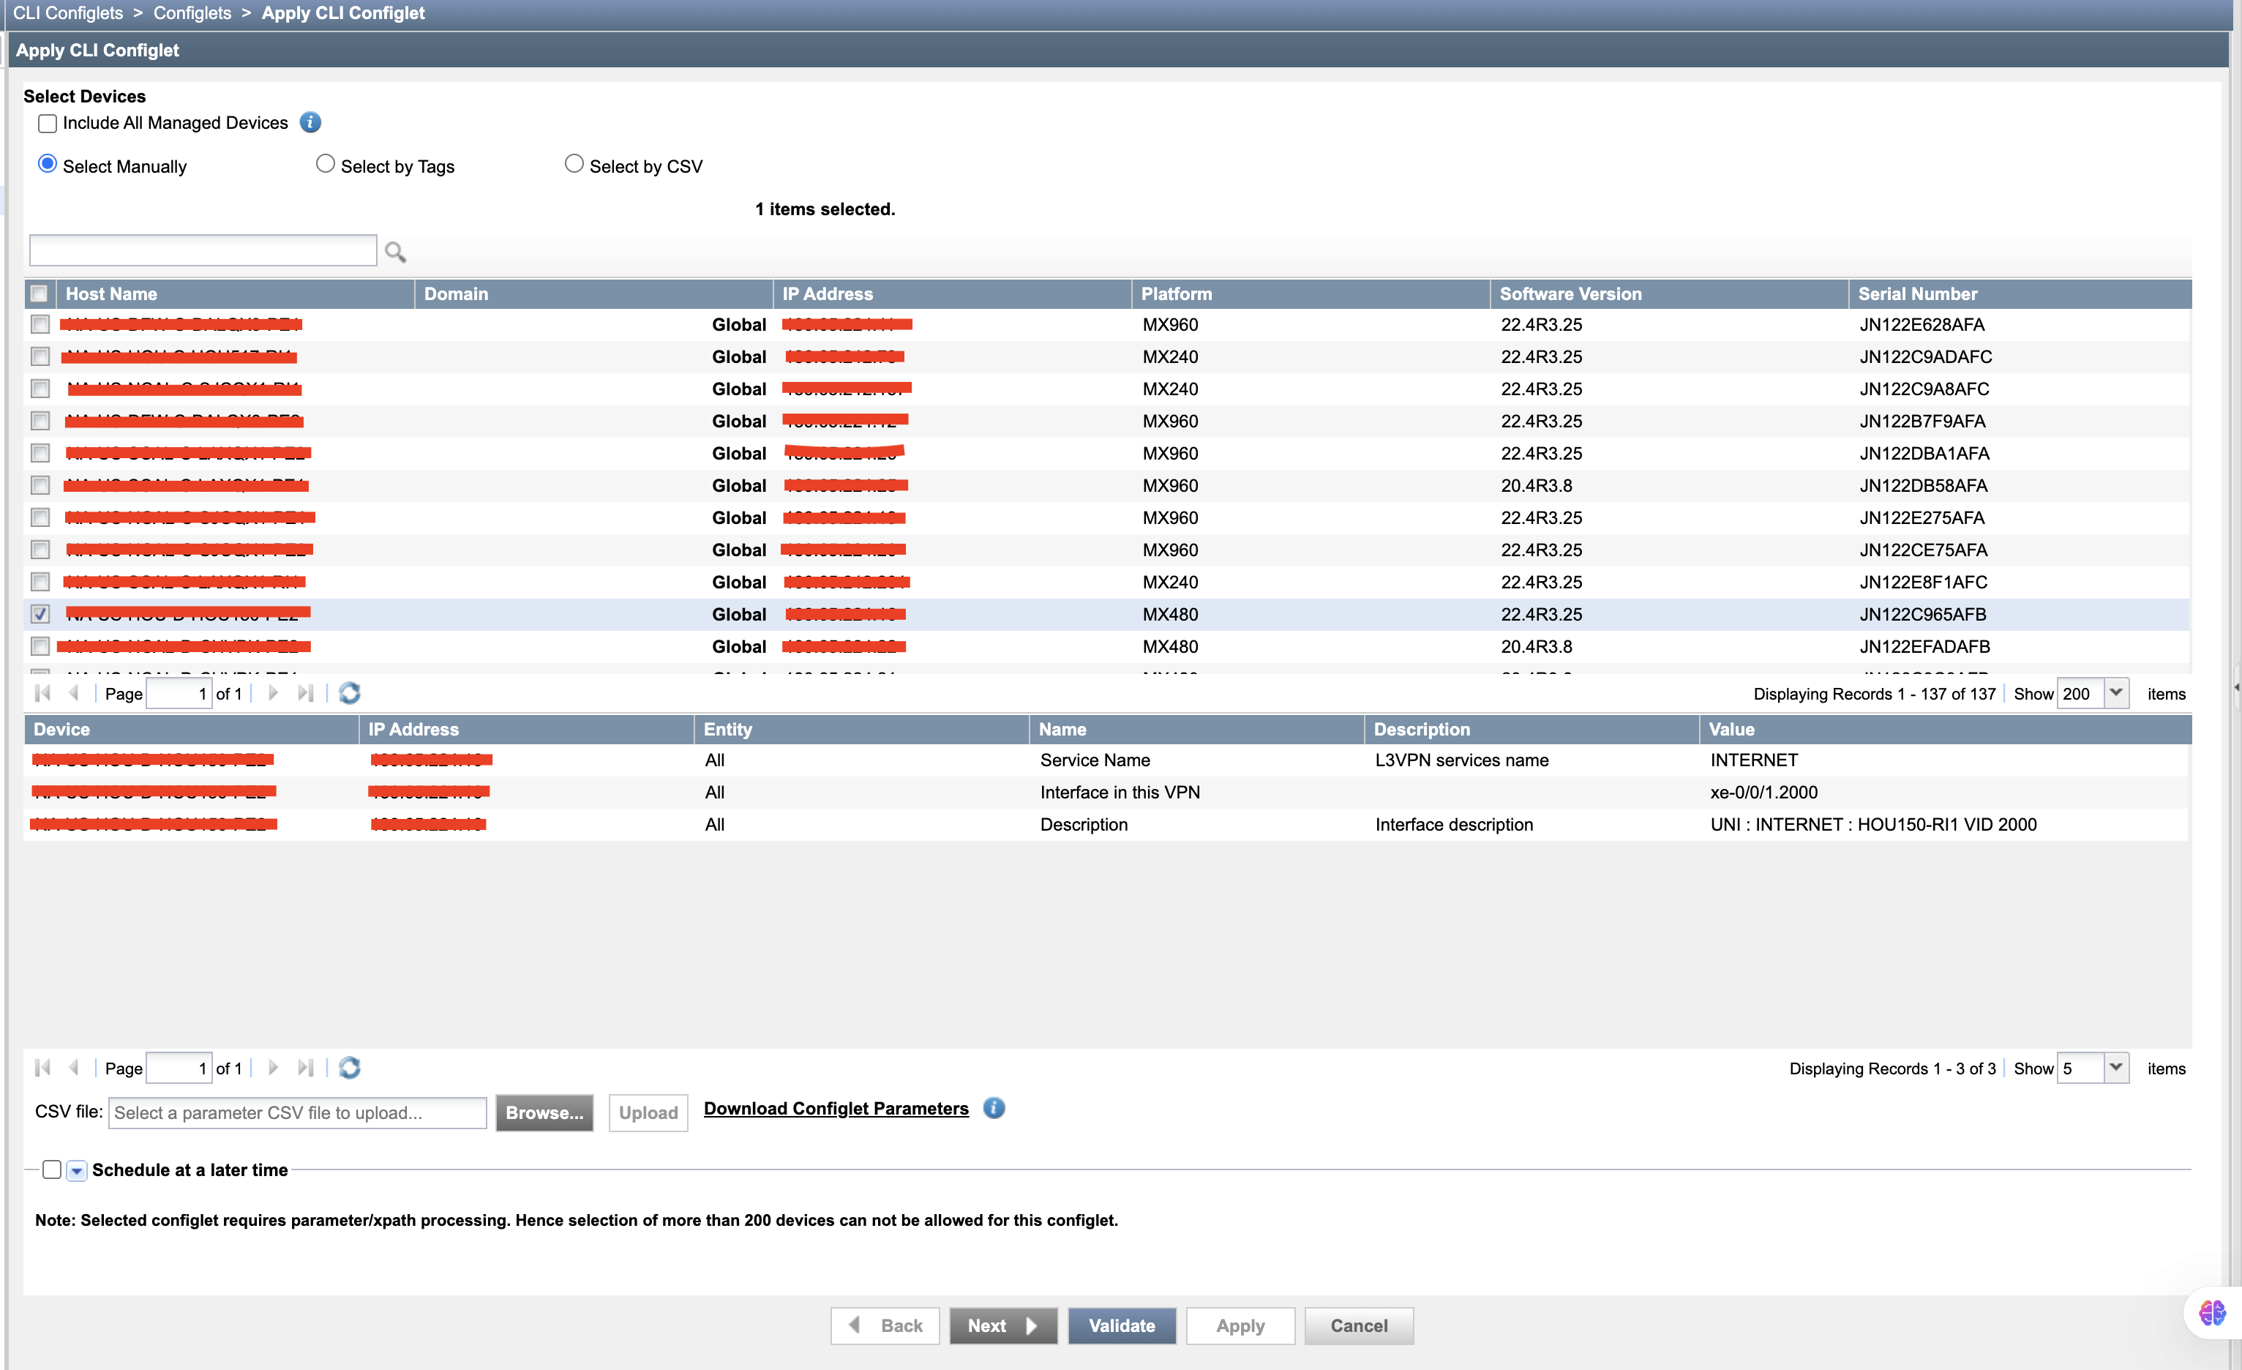Click the UNI : INTERNET : HOU150-RI1 value
The width and height of the screenshot is (2242, 1370).
1872,825
